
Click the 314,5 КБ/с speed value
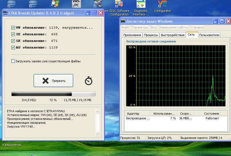coord(29,100)
